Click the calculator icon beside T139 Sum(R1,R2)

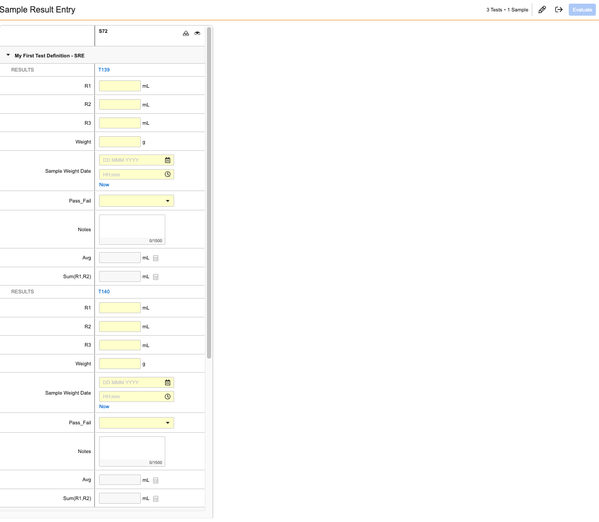(x=156, y=277)
